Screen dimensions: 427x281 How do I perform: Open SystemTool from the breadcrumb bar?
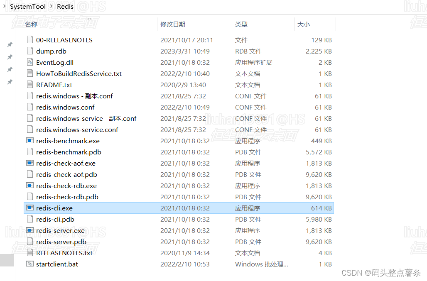pos(28,6)
